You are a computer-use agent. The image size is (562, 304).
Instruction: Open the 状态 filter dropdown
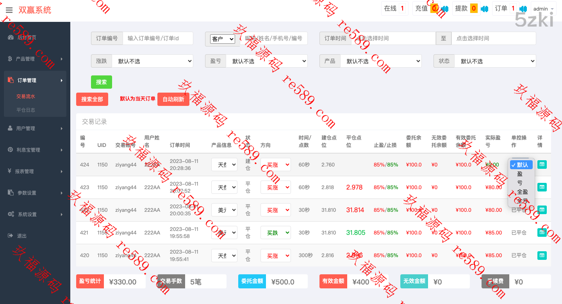point(494,61)
